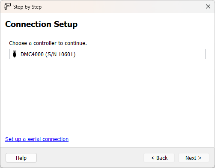Image resolution: width=215 pixels, height=168 pixels.
Task: Click the '>' arrow on Next button
Action: point(200,158)
